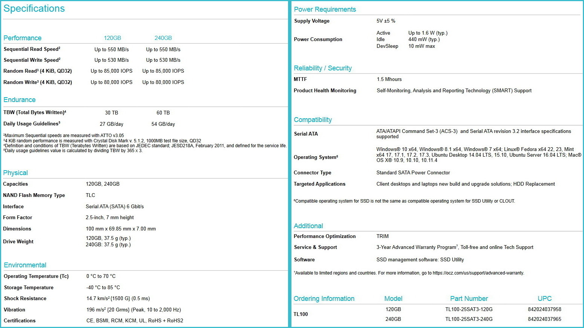Click the Specifications page title

(x=34, y=9)
